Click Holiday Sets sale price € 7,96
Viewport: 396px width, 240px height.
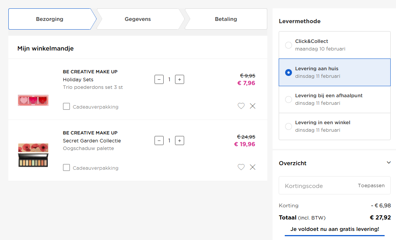tap(246, 83)
